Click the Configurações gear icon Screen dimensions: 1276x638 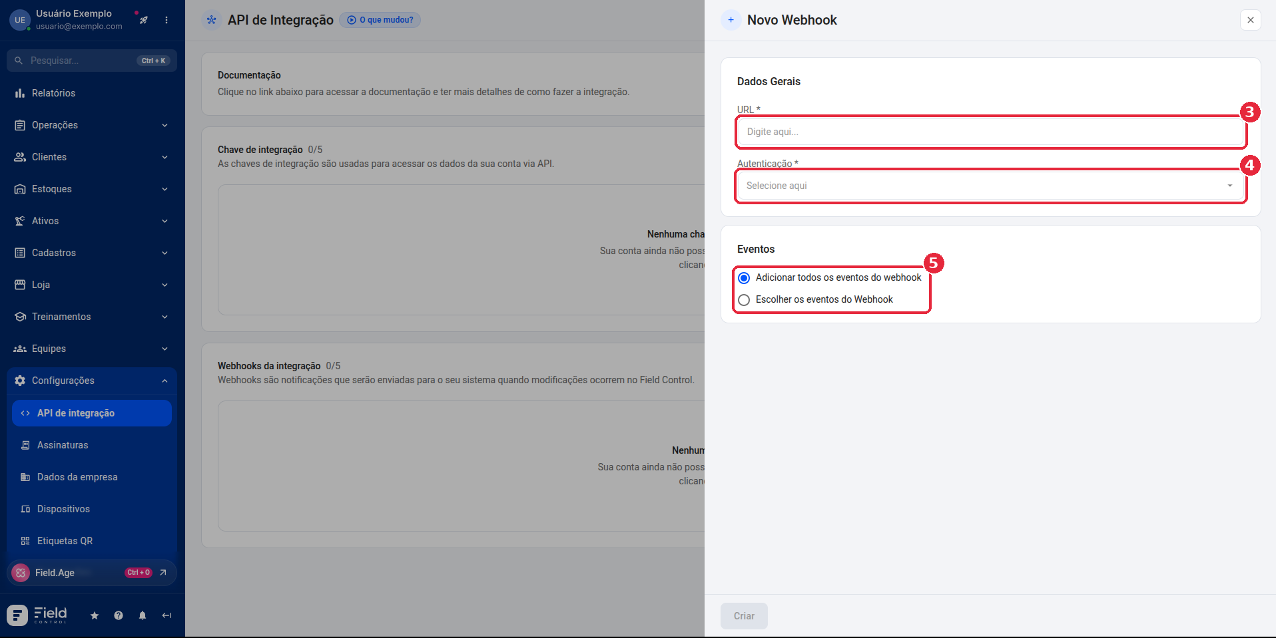[20, 381]
